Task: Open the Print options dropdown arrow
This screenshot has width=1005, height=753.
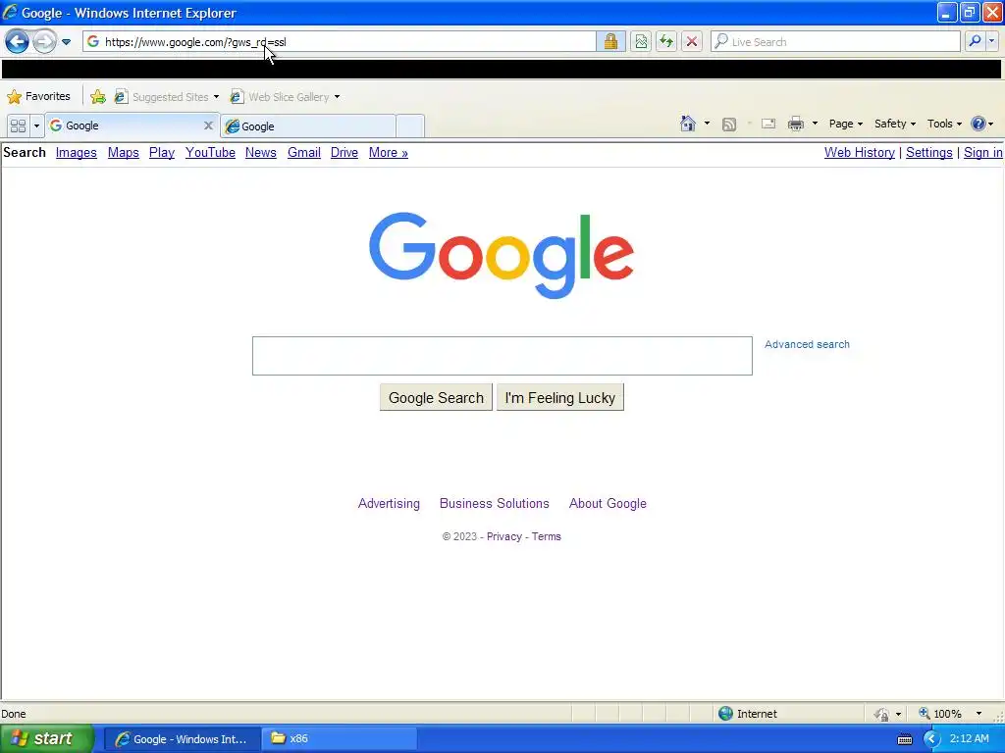Action: 815,124
